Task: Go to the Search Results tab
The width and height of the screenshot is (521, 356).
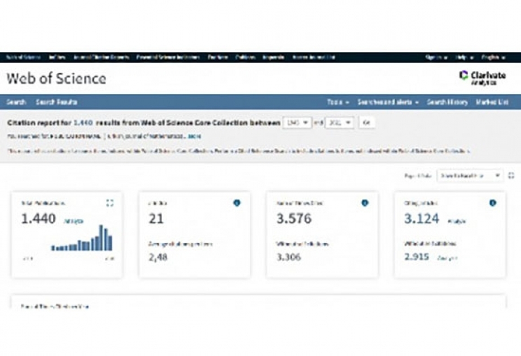Action: coord(56,102)
